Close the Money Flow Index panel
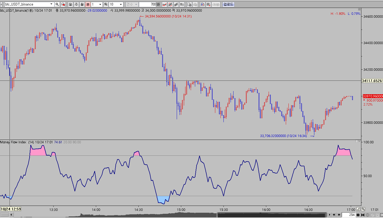383x218 pixels. [x=359, y=141]
